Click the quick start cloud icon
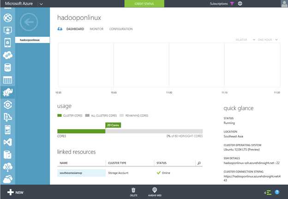Screen dimensions: 288x199 (60, 29)
